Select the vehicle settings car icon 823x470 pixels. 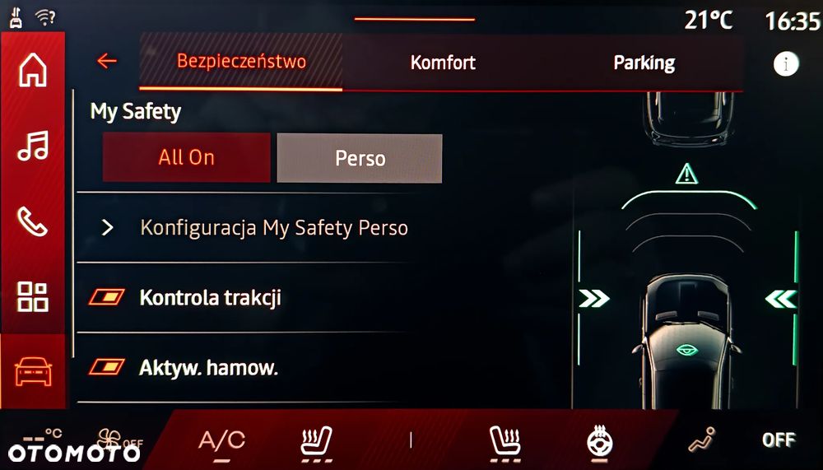point(33,371)
